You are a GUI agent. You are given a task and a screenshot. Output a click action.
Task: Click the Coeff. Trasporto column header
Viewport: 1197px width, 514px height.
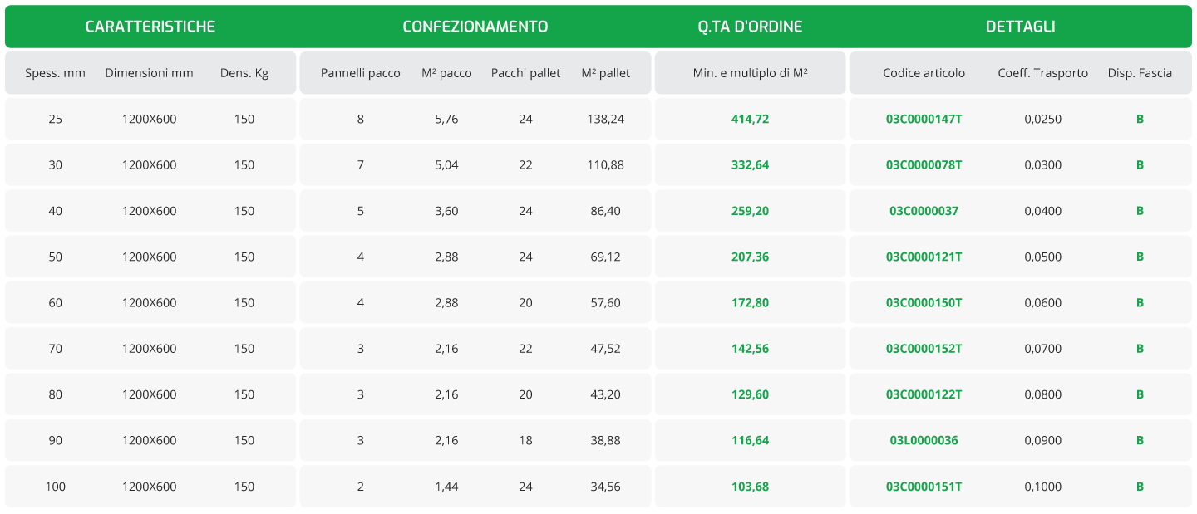(1042, 73)
